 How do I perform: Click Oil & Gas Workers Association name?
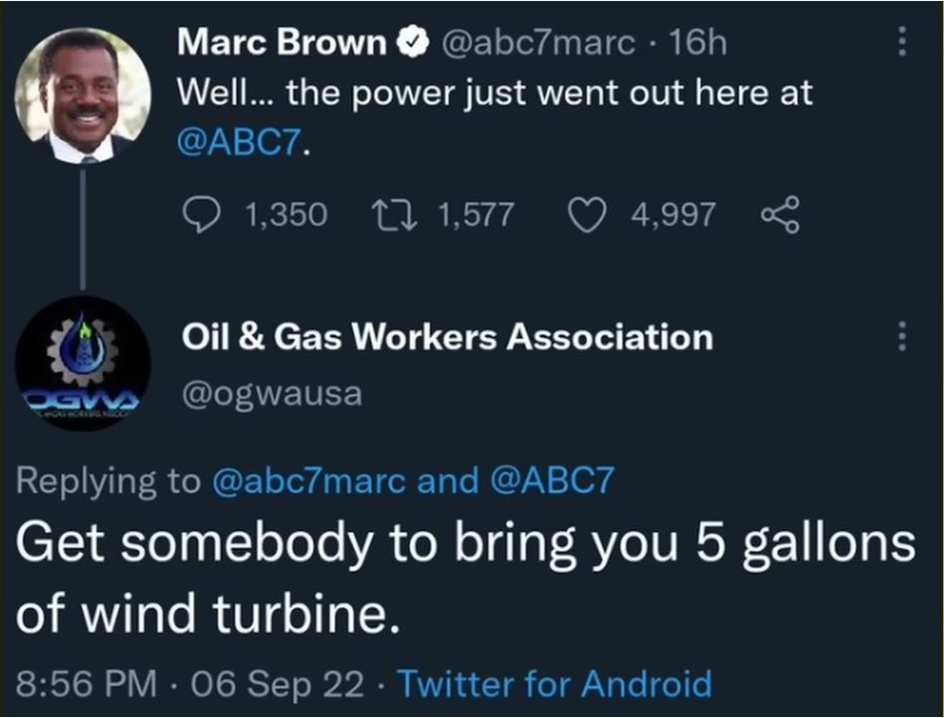point(447,337)
